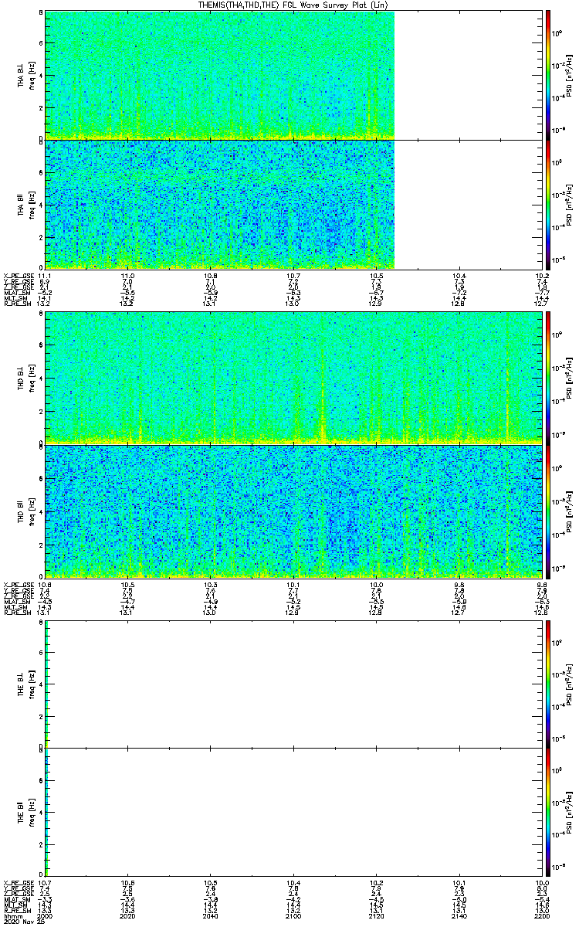The width and height of the screenshot is (579, 927).
Task: Click the THA B-perpendicular PSD color bar
Action: 548,75
